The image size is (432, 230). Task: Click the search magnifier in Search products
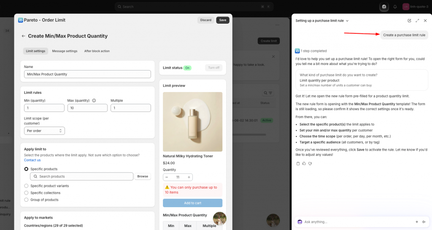tap(35, 176)
